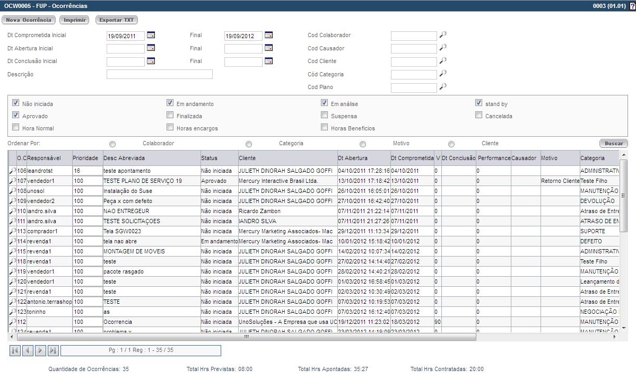Open details of occurrence 106 row
Image resolution: width=636 pixels, height=379 pixels.
tap(13, 171)
